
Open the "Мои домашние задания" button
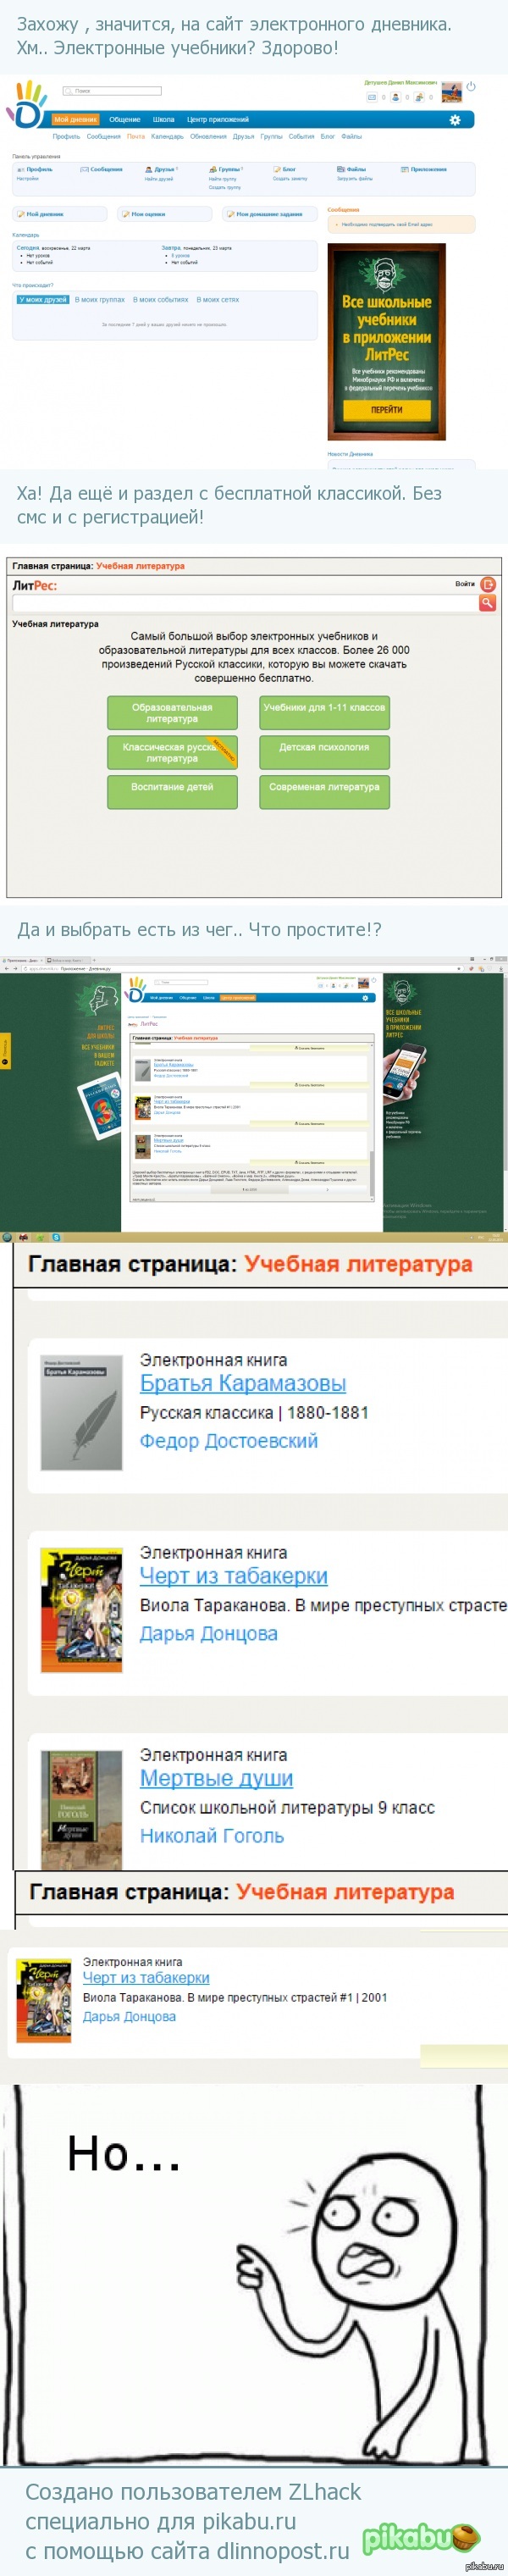tap(270, 214)
